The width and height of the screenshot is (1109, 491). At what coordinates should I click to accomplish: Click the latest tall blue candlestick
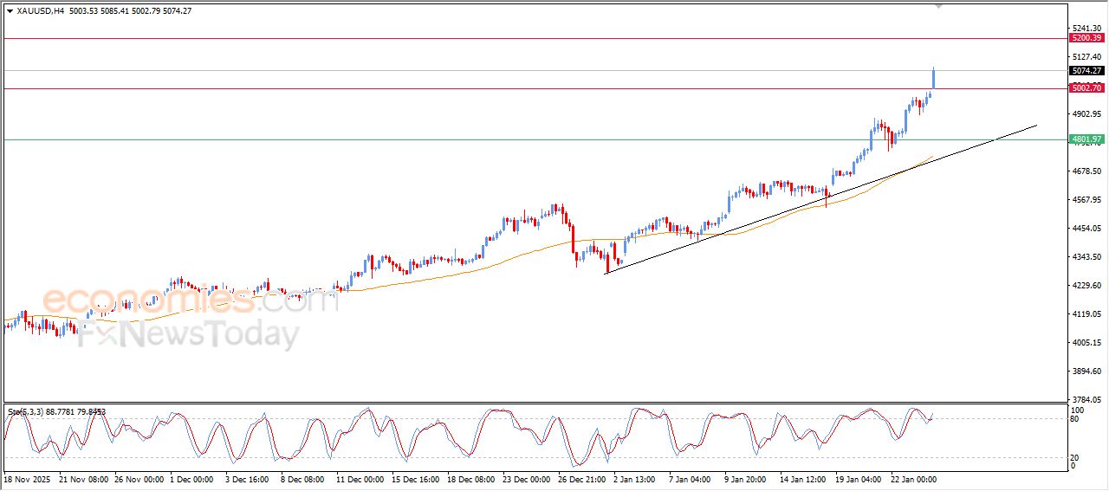[x=933, y=78]
